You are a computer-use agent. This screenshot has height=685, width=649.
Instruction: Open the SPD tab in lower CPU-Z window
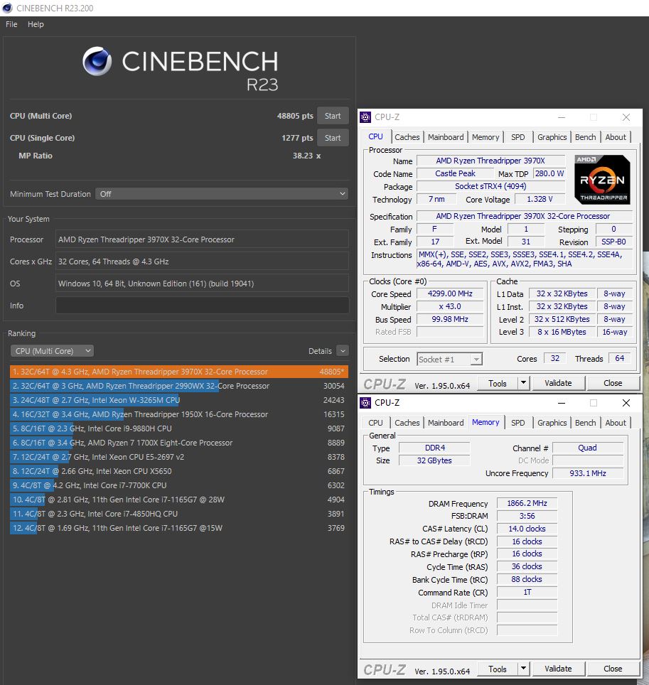(x=518, y=423)
